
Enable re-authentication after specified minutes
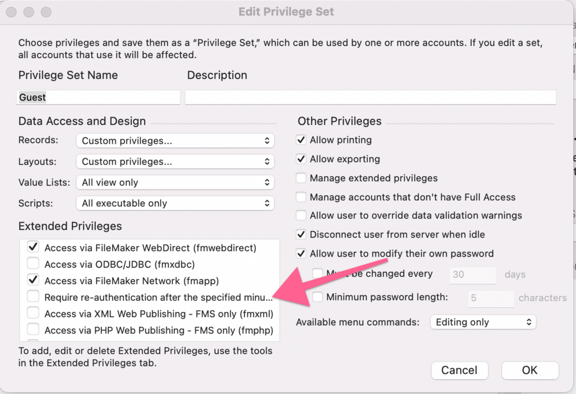coord(33,296)
